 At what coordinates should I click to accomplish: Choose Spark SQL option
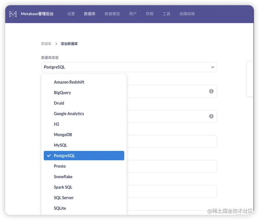pyautogui.click(x=84, y=187)
